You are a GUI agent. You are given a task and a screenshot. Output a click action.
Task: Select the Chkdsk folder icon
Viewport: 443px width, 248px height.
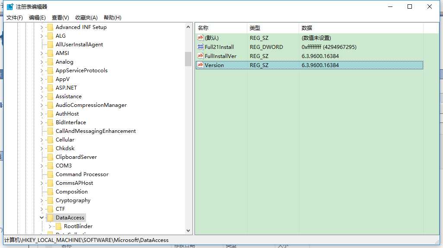pyautogui.click(x=50, y=148)
